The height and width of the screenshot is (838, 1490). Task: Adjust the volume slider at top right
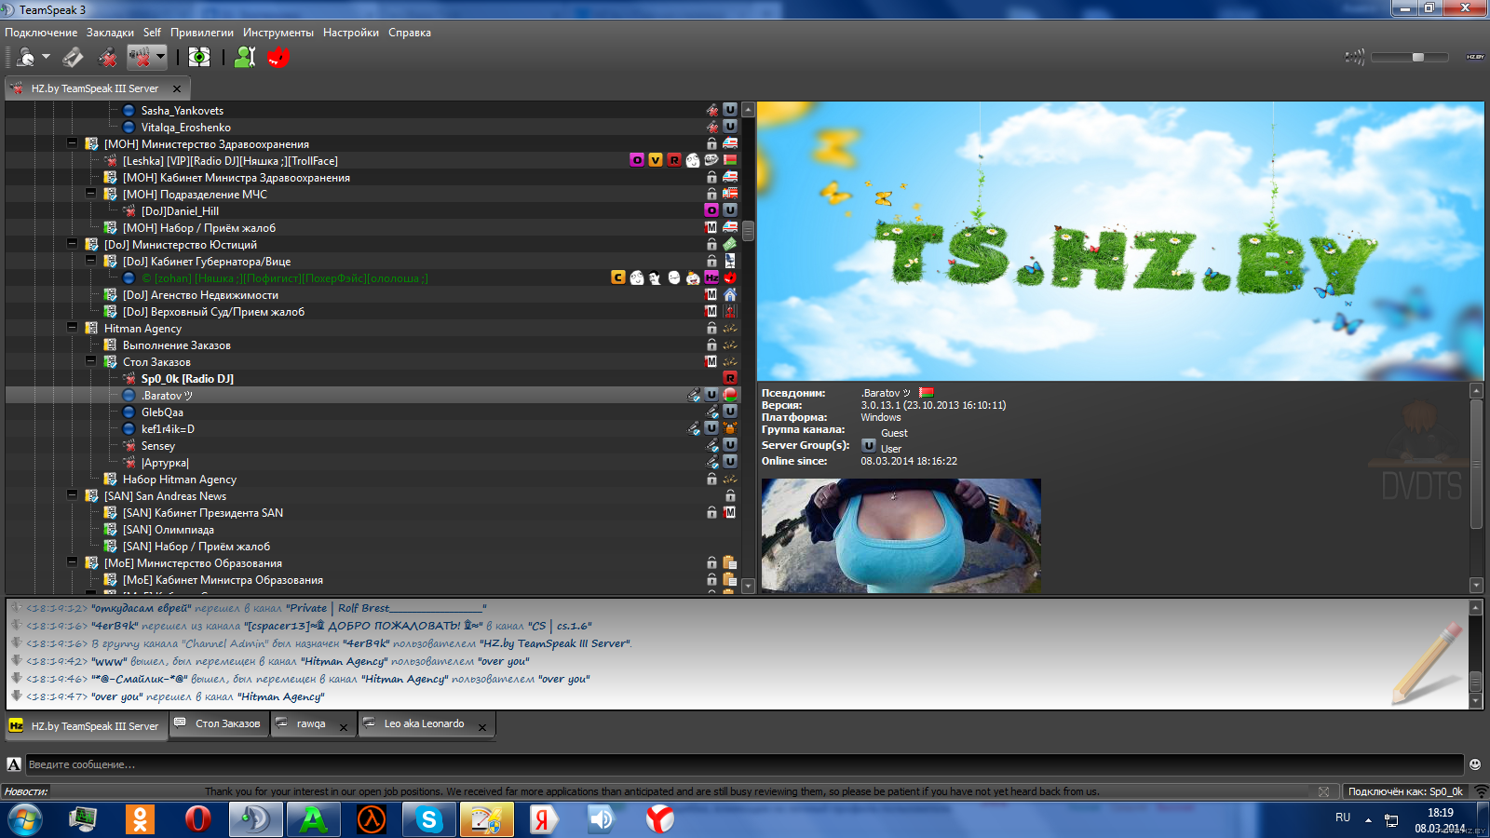1417,58
